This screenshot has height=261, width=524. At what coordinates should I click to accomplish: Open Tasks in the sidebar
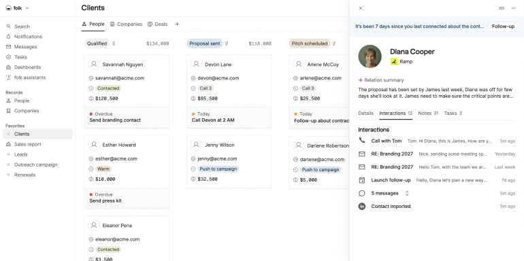(20, 57)
